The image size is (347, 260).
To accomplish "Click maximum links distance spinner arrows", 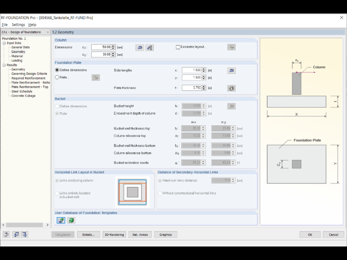I will 233,181.
